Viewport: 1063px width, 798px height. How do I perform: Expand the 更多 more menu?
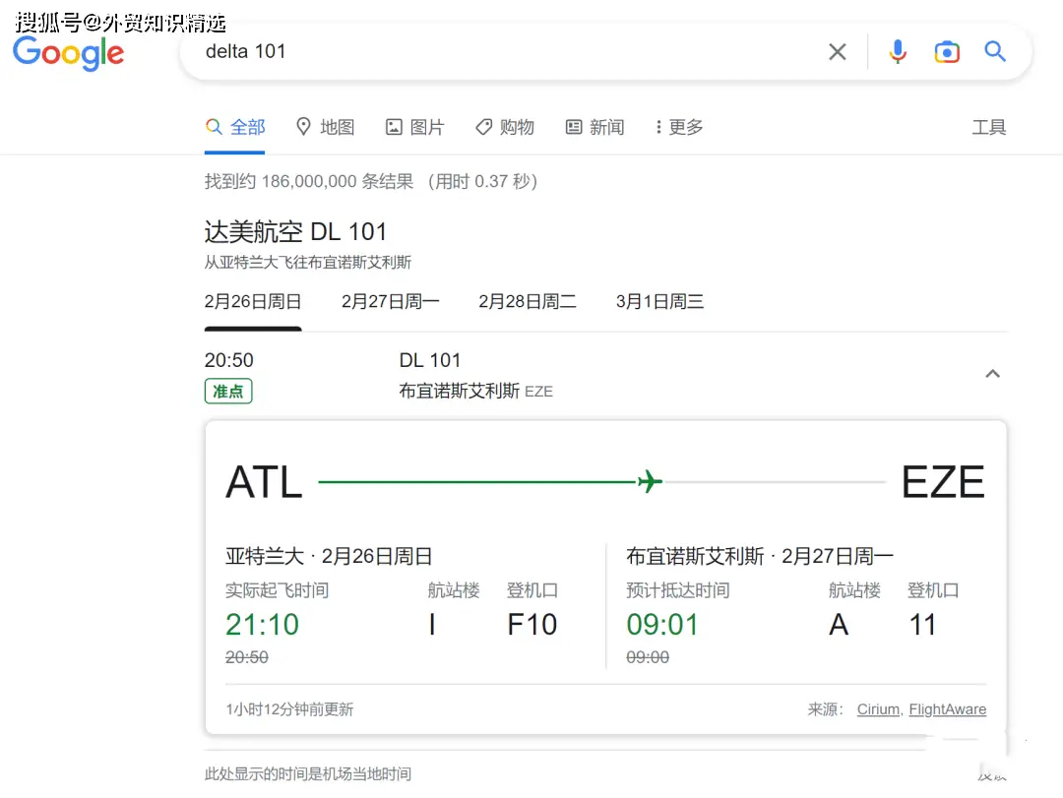point(679,127)
